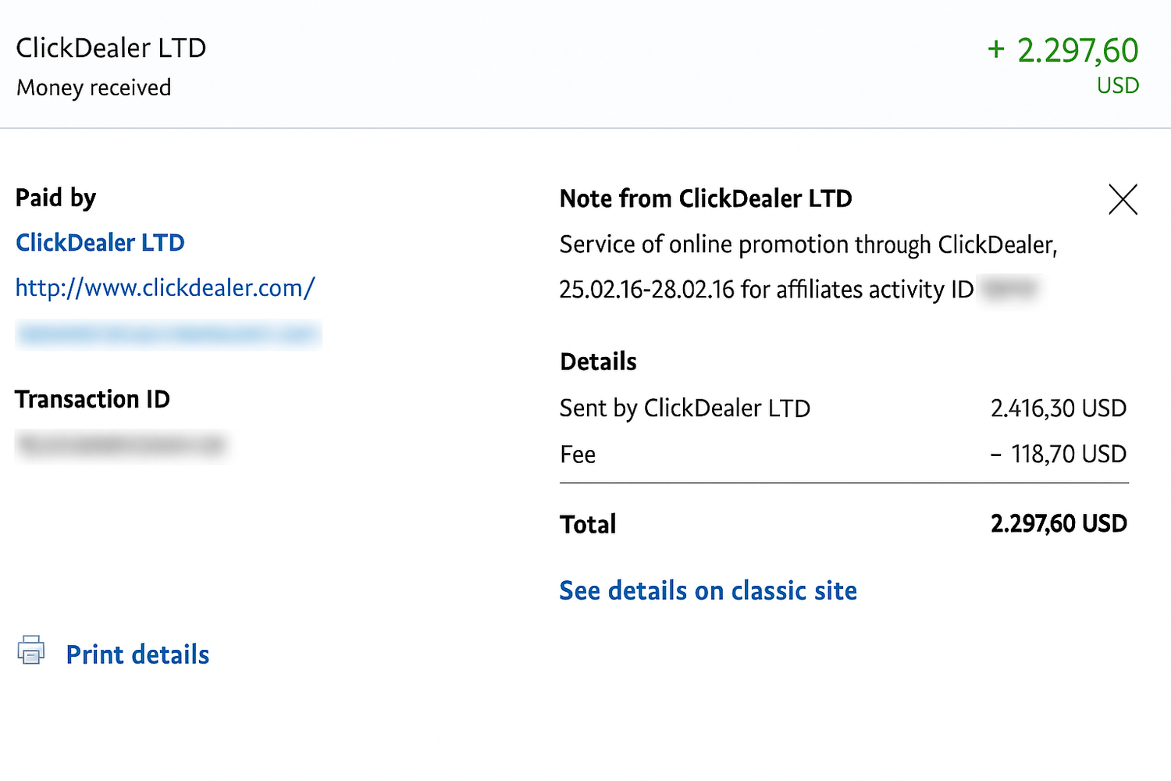Click the Fee row label
Screen dimensions: 1171x781
point(578,455)
